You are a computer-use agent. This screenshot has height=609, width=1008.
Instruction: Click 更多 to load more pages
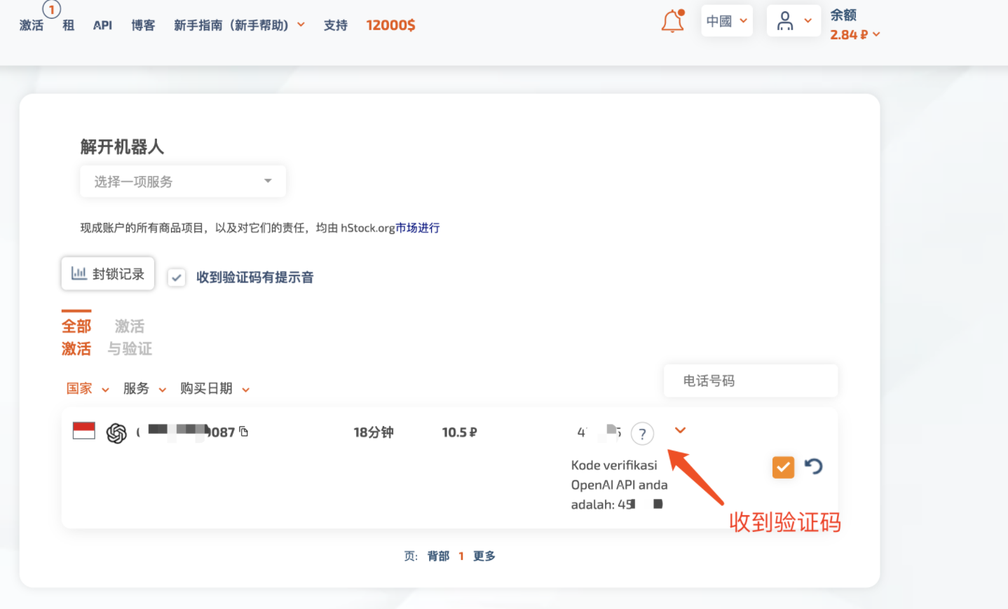484,555
